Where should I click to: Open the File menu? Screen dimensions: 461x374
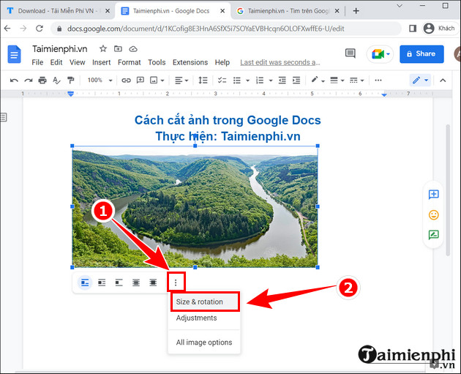coord(37,62)
